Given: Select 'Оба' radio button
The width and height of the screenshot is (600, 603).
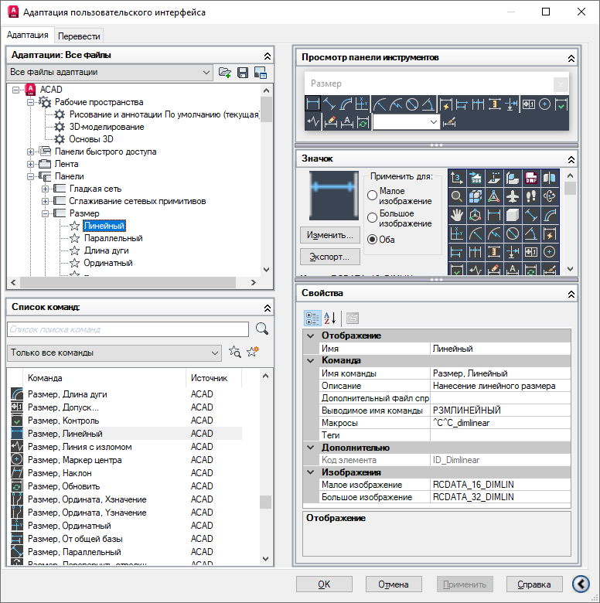Looking at the screenshot, I should [x=372, y=239].
